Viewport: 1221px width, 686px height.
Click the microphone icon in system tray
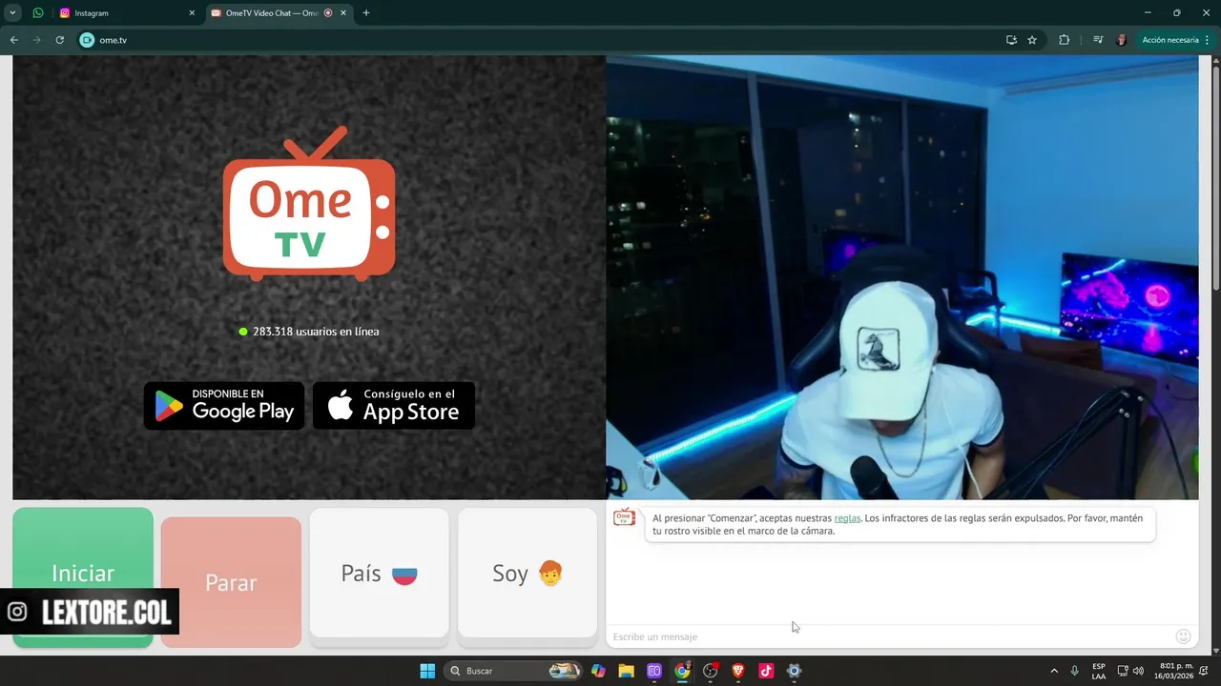pyautogui.click(x=1075, y=671)
